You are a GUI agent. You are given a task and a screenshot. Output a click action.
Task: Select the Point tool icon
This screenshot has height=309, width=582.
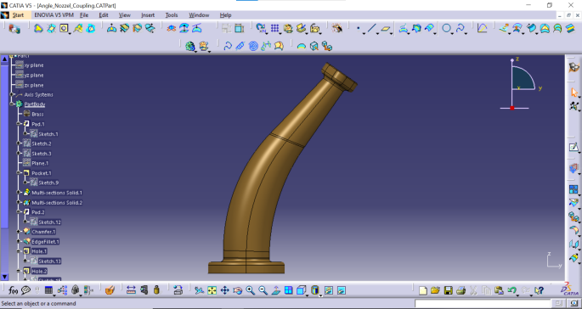click(358, 28)
